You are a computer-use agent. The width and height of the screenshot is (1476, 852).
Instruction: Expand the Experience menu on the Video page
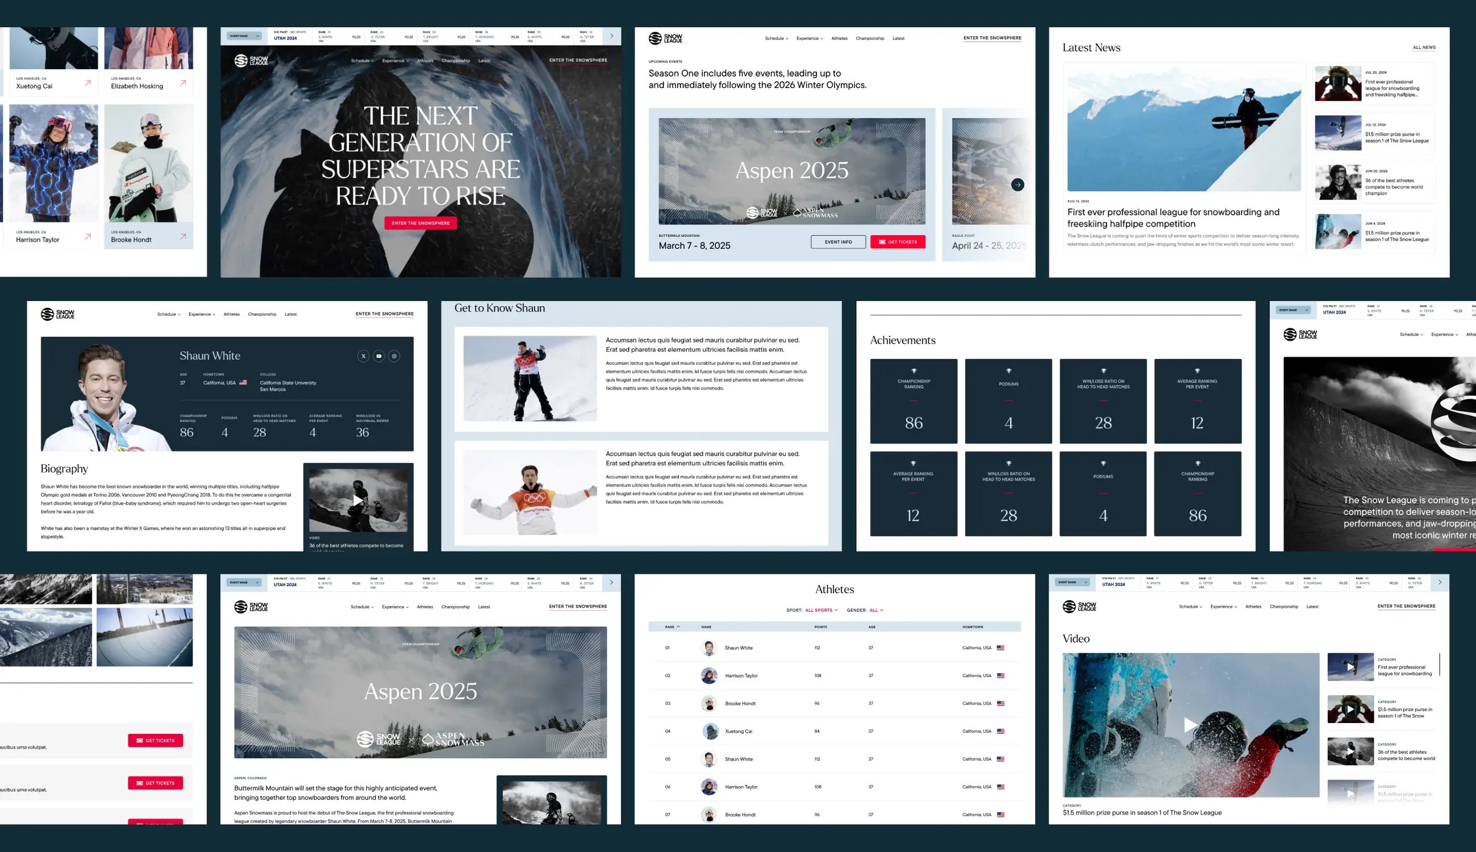(x=1224, y=607)
